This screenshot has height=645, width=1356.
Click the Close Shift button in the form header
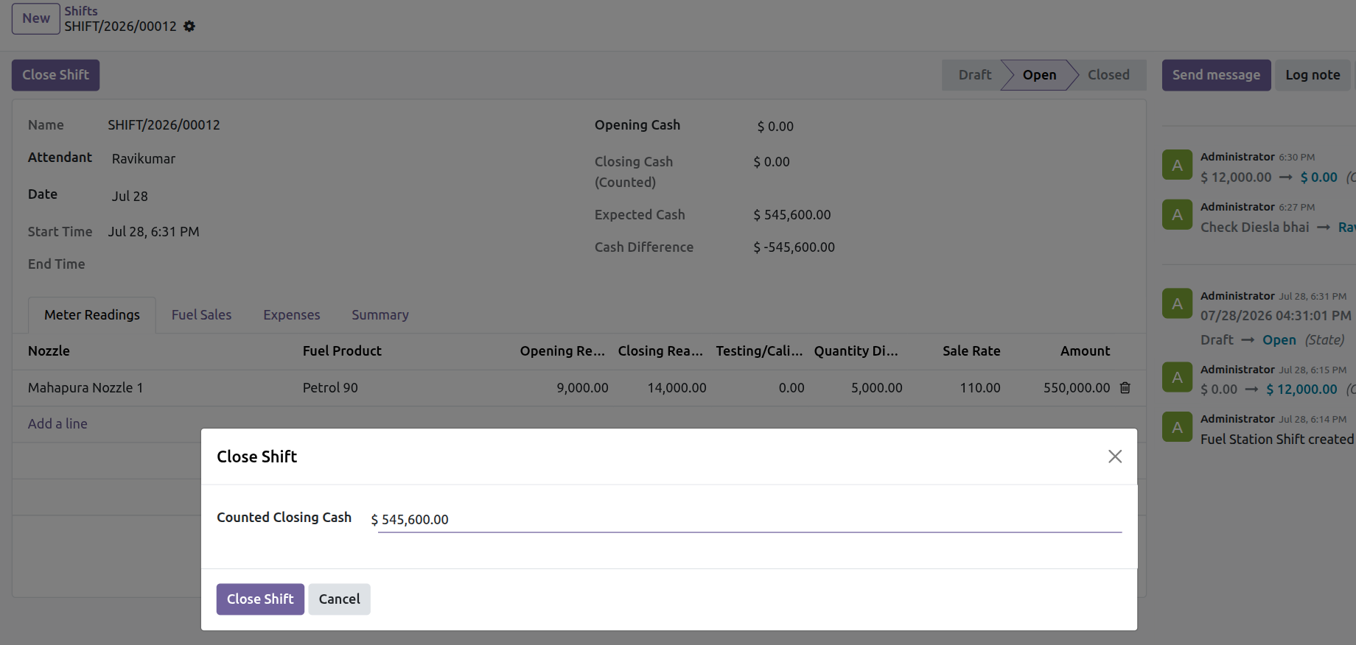pos(55,75)
